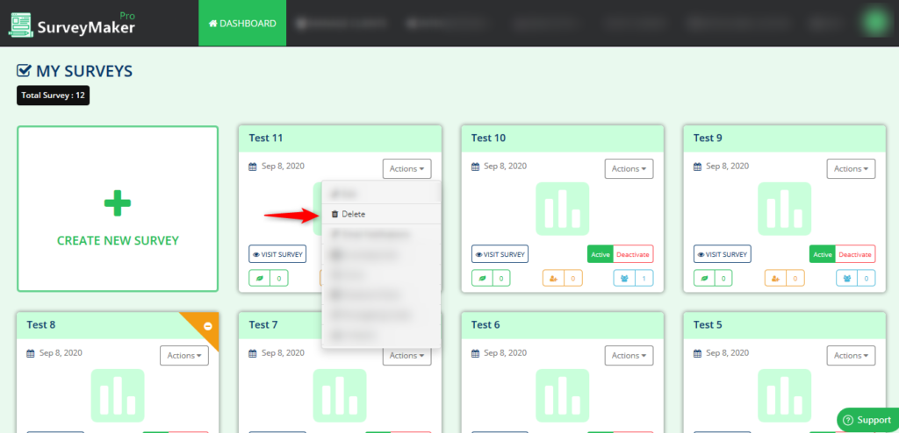This screenshot has height=433, width=899.
Task: Click the blue group counter on Test 10
Action: pyautogui.click(x=634, y=279)
